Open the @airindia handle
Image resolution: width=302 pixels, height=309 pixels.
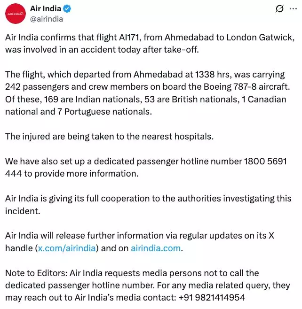46,19
